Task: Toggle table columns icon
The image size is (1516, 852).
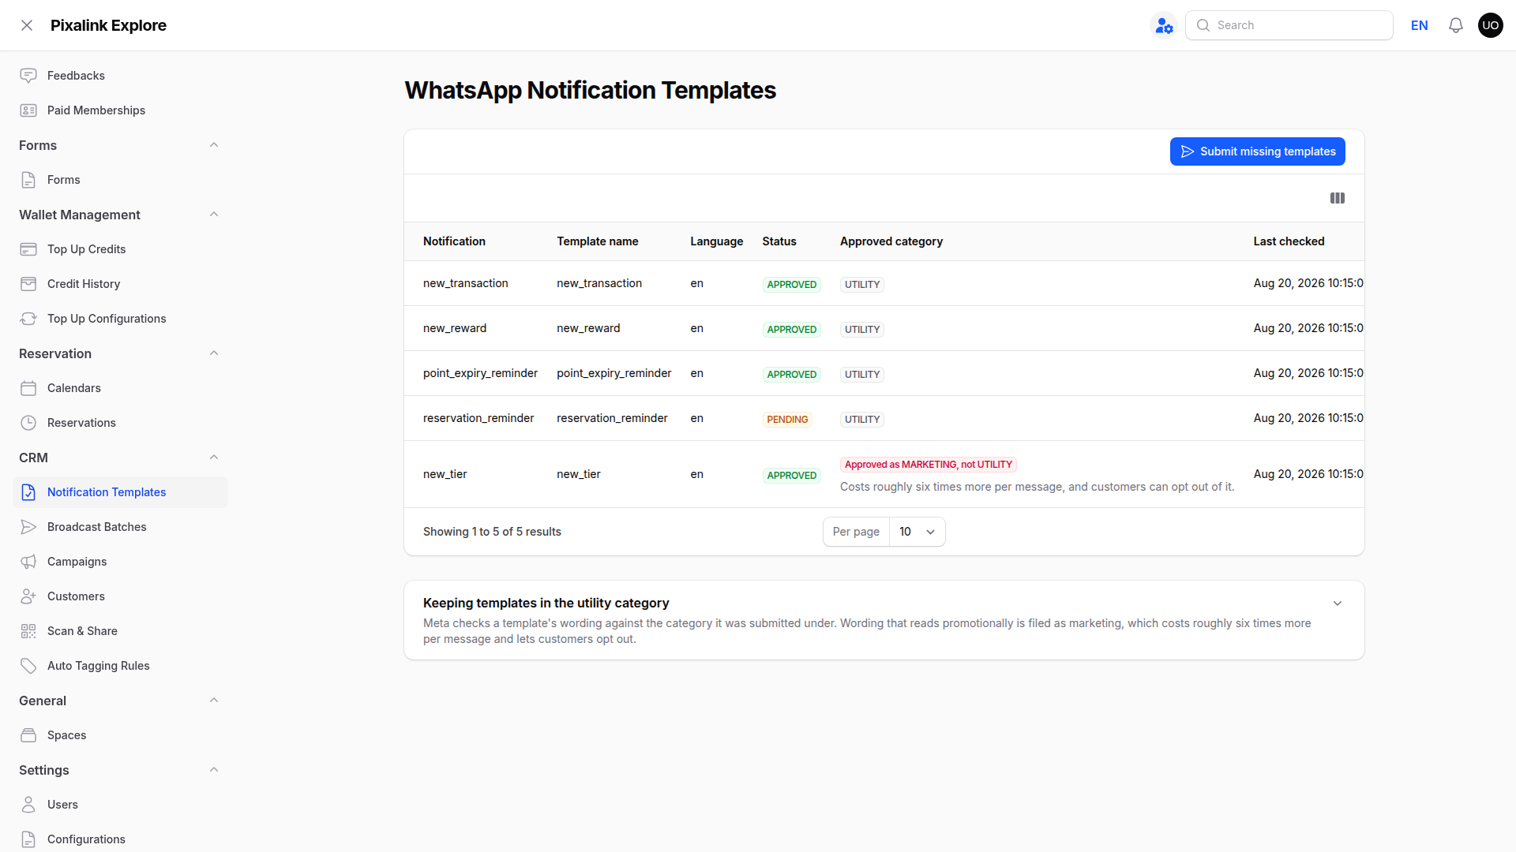Action: pos(1338,198)
